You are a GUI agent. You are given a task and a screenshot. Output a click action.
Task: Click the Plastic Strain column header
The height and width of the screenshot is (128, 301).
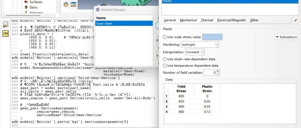pos(207,89)
